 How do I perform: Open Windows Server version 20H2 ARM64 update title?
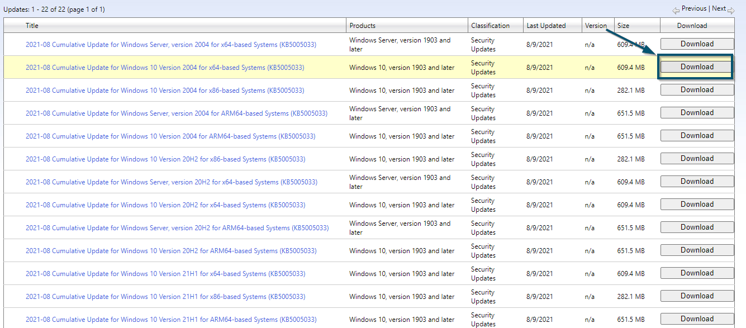pos(177,228)
